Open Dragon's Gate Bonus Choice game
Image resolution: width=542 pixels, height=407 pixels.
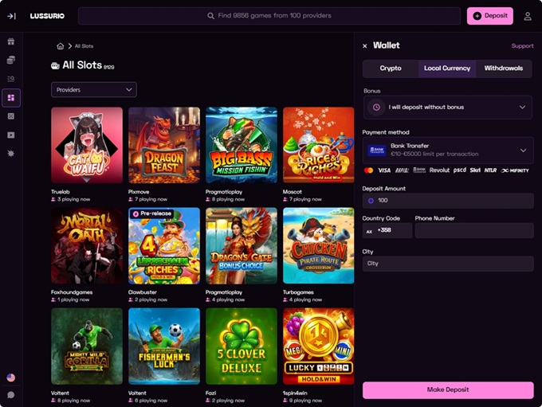pyautogui.click(x=242, y=245)
